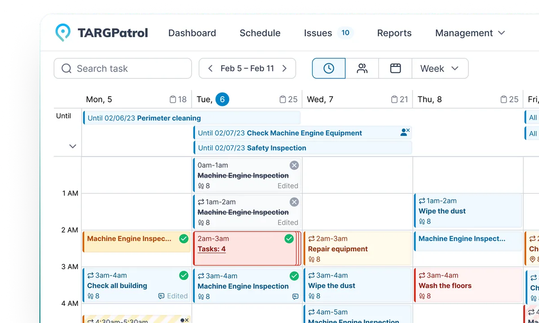Go to the Dashboard tab

pyautogui.click(x=192, y=33)
